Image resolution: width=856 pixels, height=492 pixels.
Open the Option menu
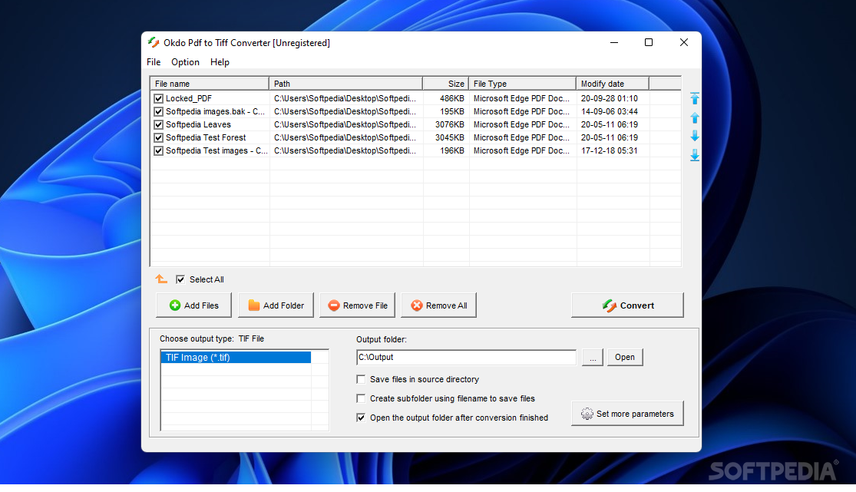tap(185, 62)
